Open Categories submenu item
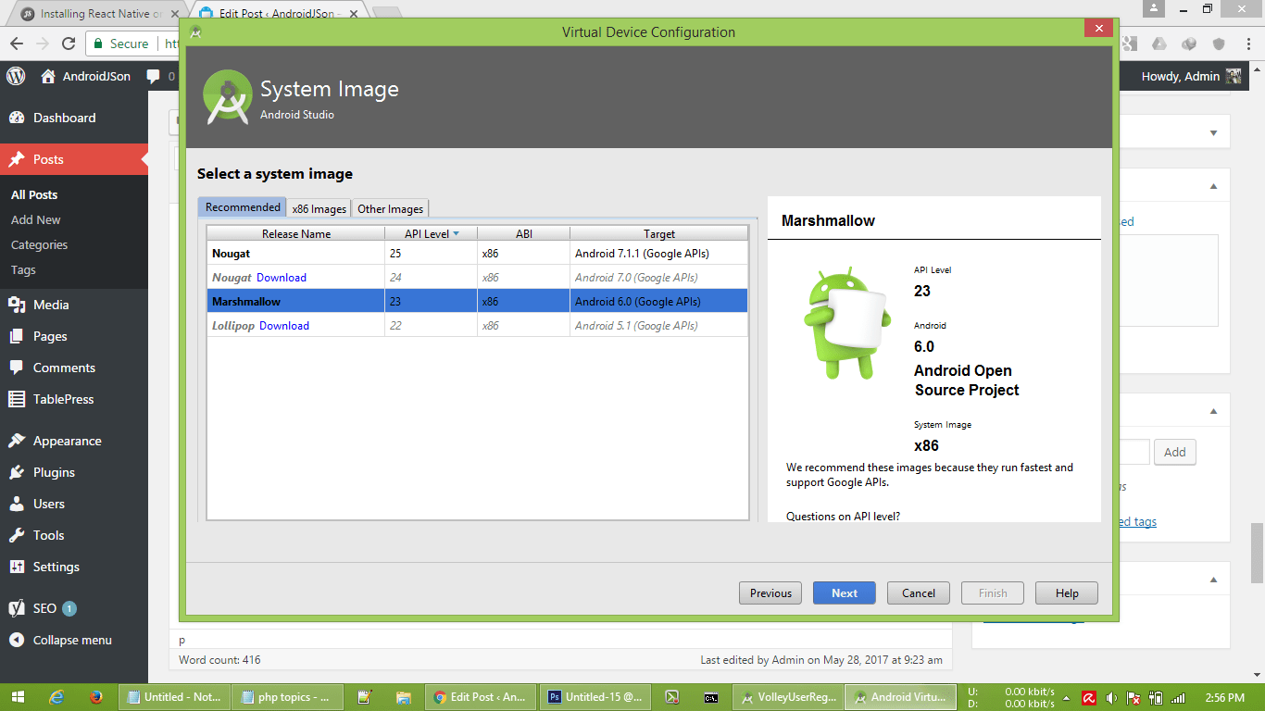Image resolution: width=1265 pixels, height=711 pixels. tap(39, 244)
